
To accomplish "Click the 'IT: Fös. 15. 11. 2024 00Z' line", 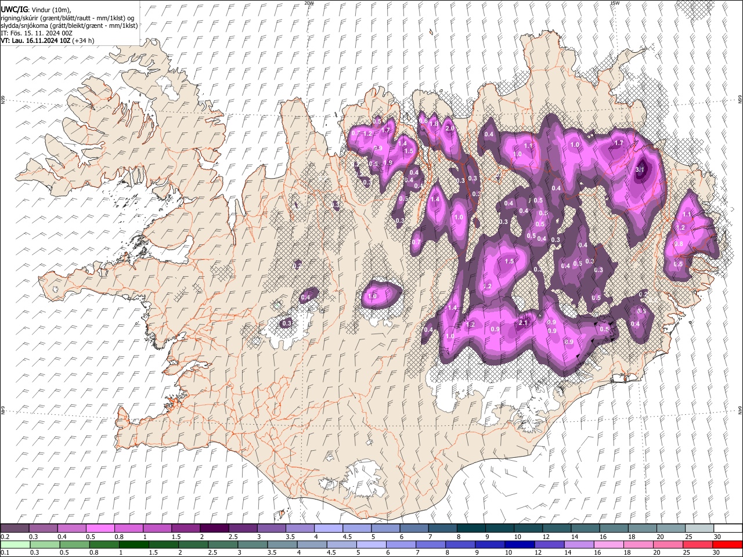I will tap(37, 33).
